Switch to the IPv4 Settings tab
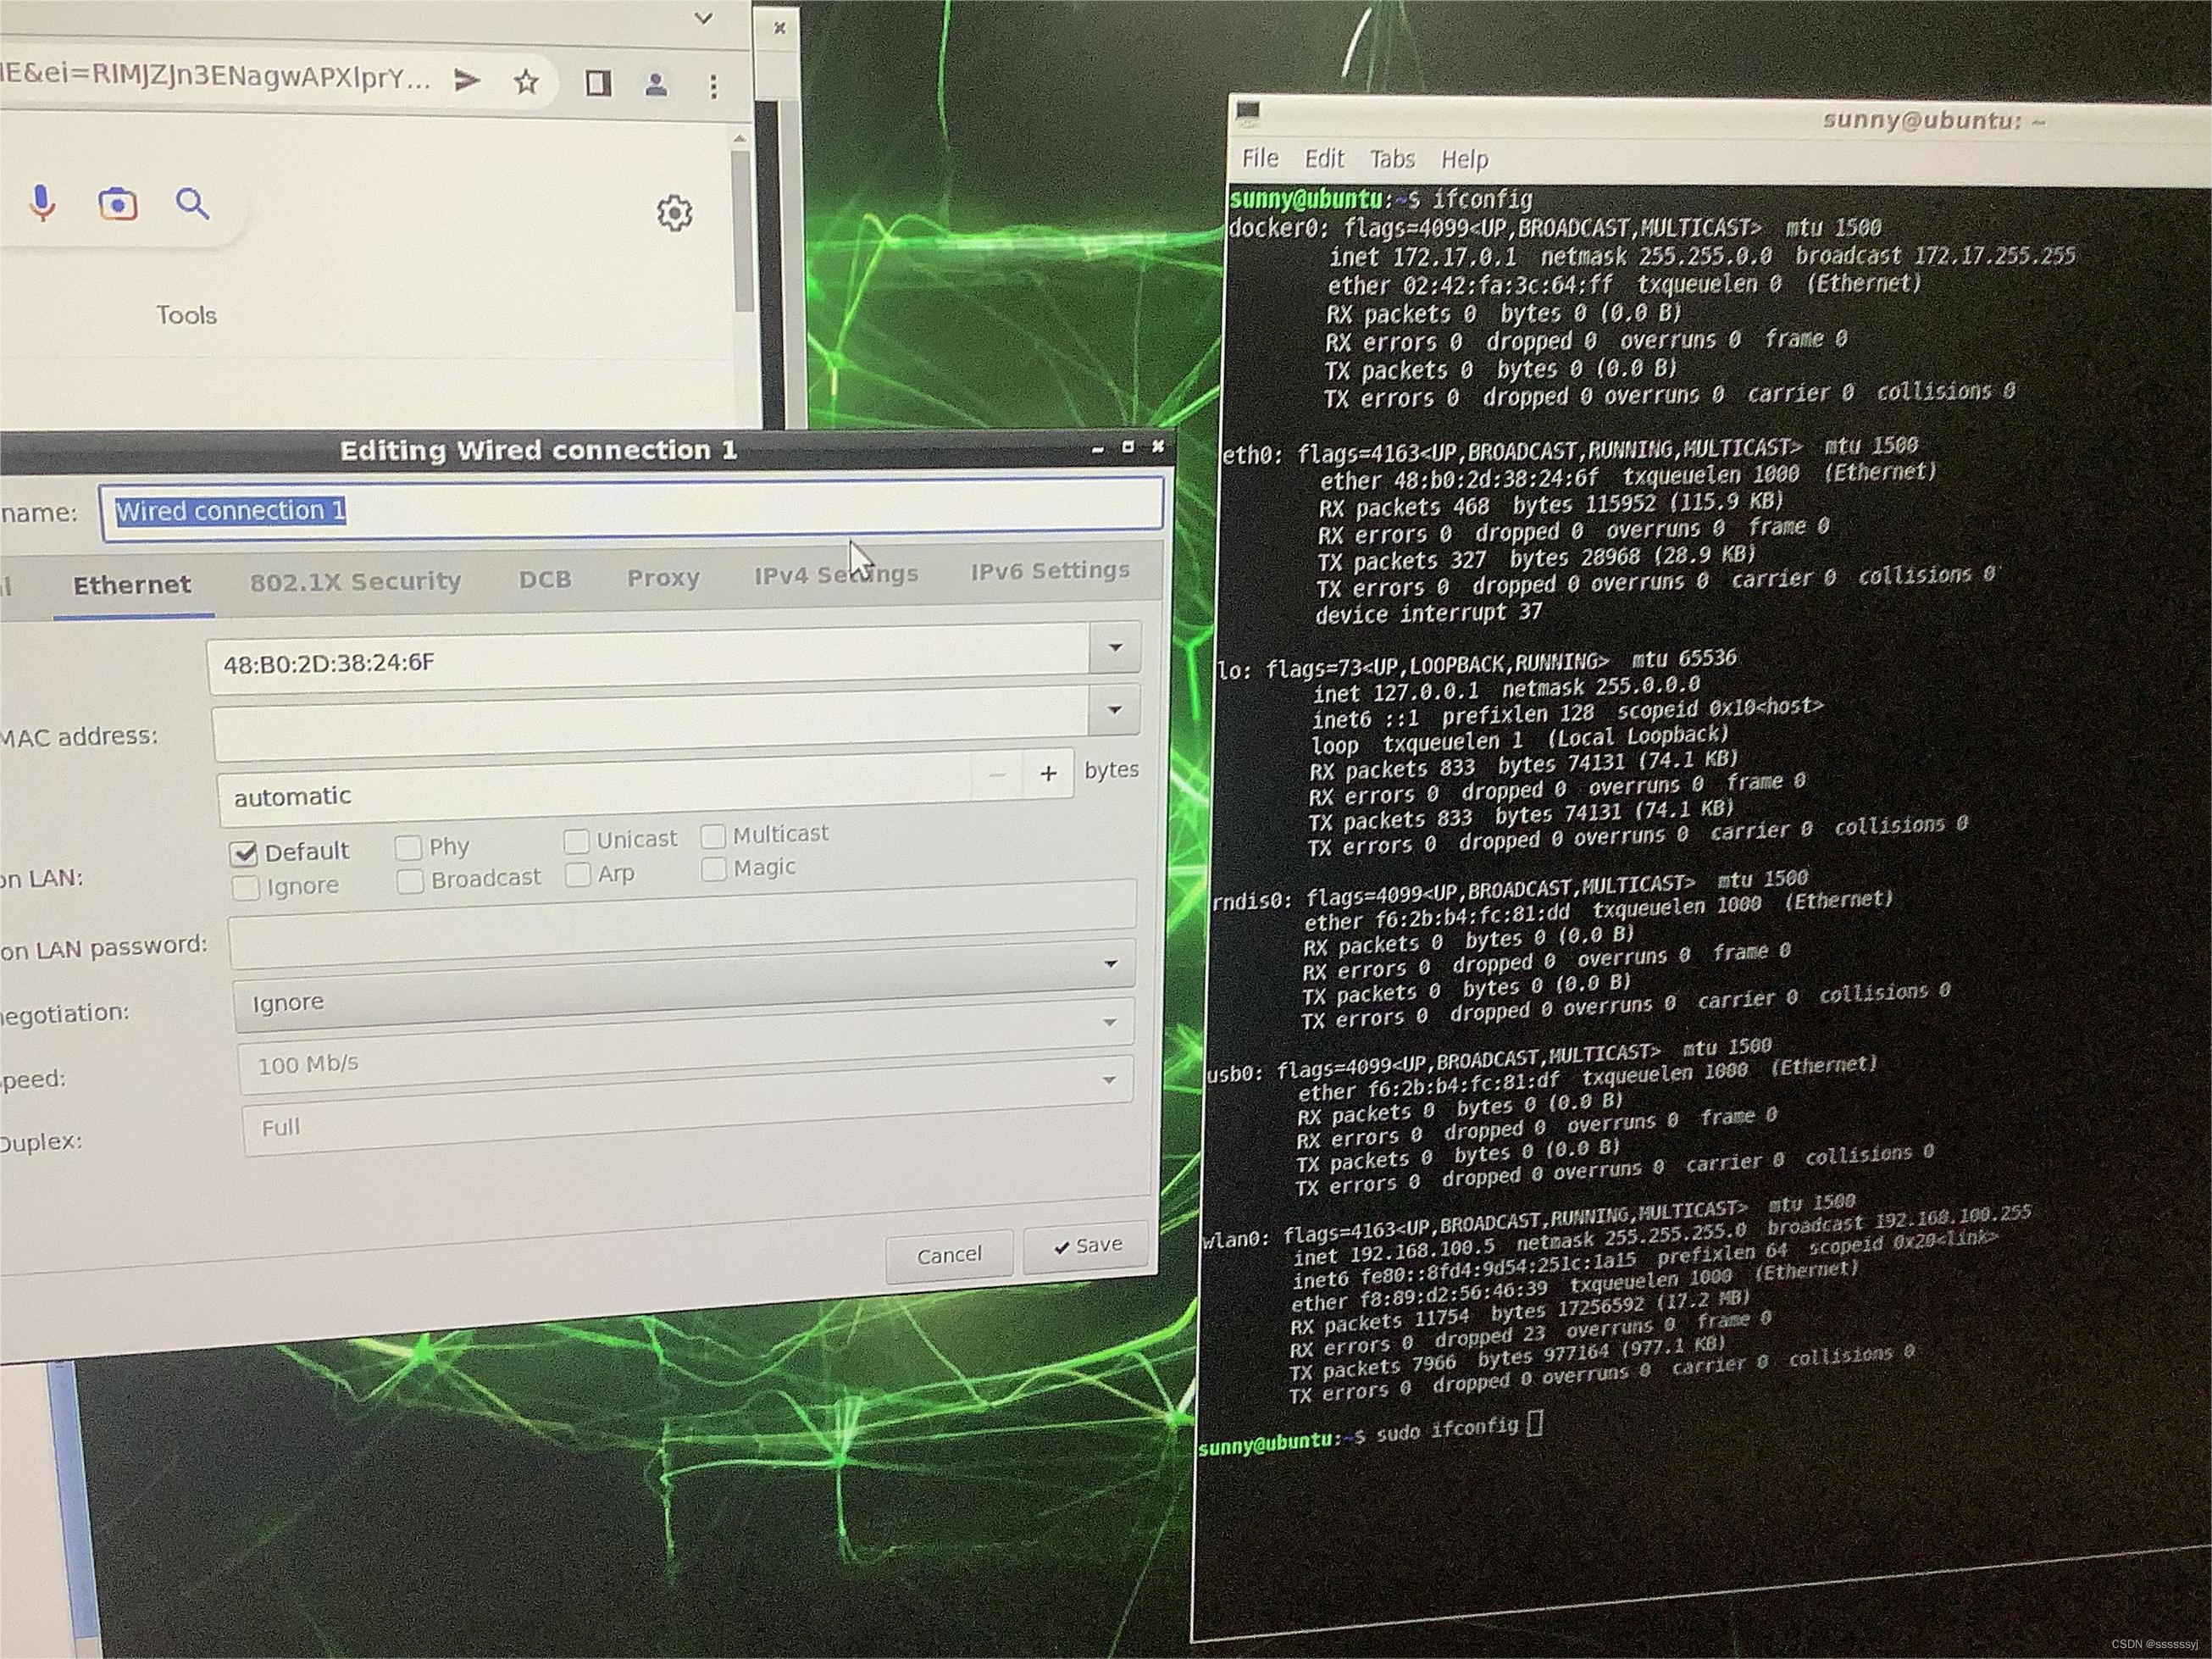This screenshot has width=2212, height=1659. 836,574
